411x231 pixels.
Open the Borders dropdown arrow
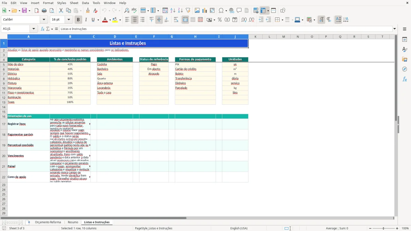[282, 20]
